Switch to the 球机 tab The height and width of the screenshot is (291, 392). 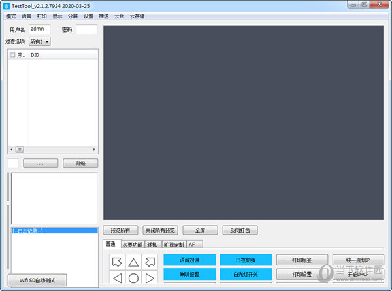coord(153,245)
